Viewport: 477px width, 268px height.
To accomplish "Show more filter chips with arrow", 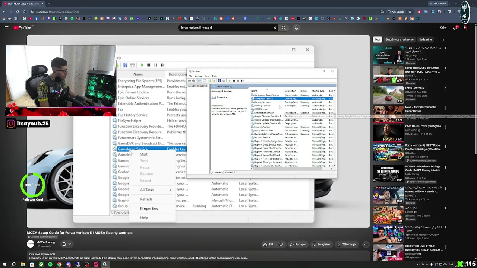I will pyautogui.click(x=443, y=39).
